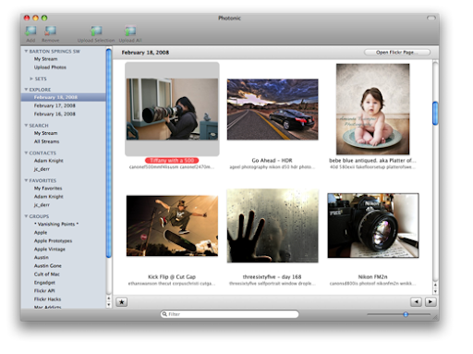
Task: Select the Flickr API group
Action: [44, 291]
